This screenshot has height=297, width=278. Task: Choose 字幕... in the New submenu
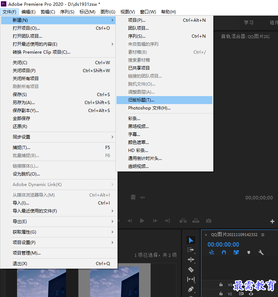[x=164, y=134]
